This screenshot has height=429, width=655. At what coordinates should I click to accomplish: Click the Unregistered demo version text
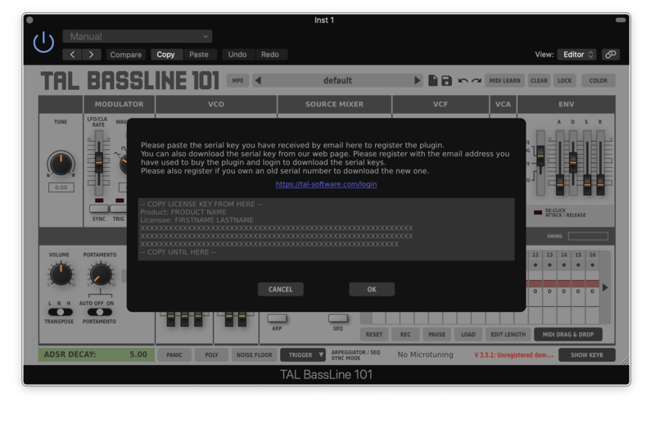(514, 354)
